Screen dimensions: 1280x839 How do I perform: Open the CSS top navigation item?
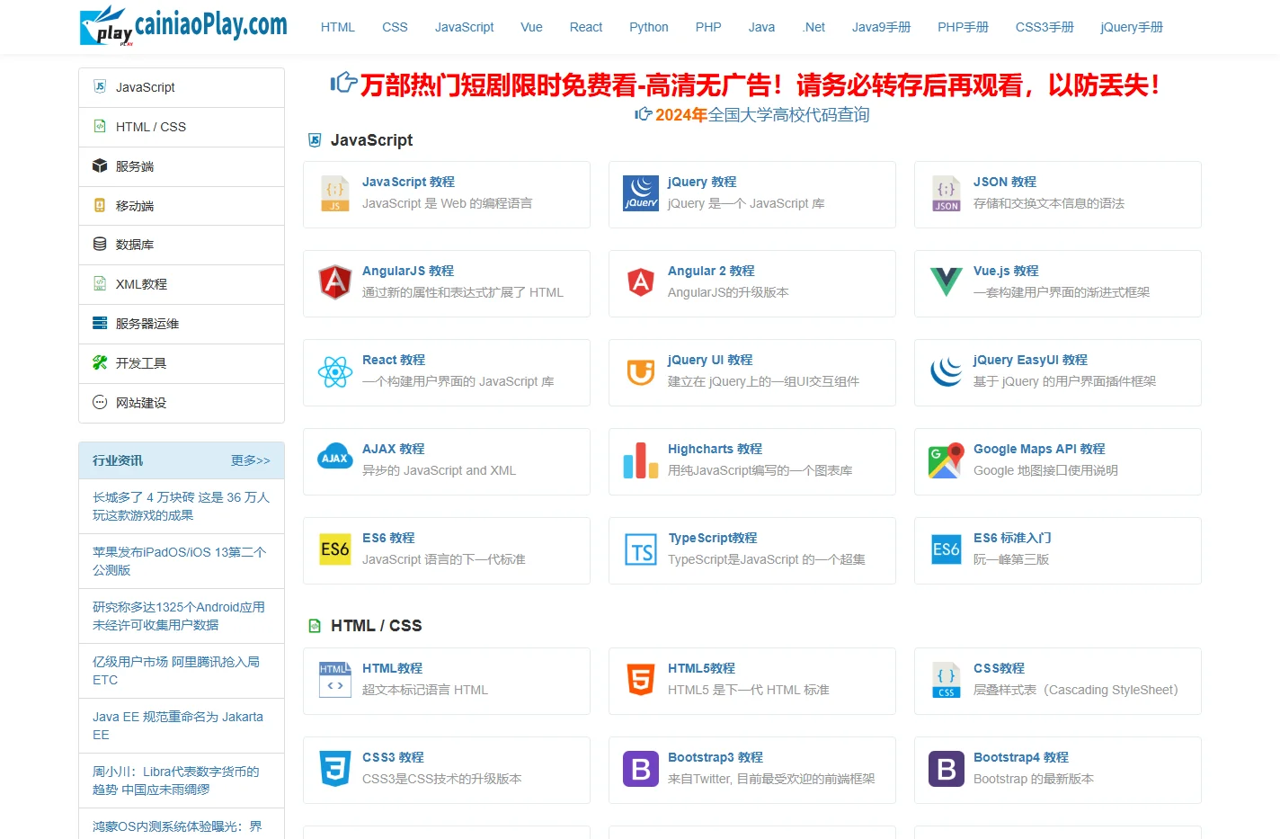tap(395, 27)
